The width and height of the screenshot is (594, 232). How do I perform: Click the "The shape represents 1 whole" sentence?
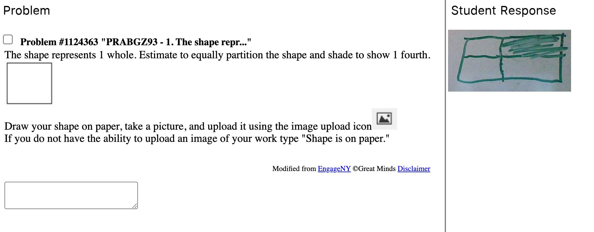[x=217, y=55]
